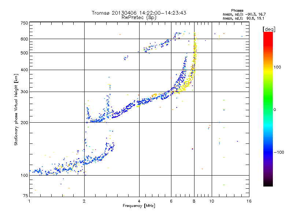Click the '[deg]' colorbar unit label
Screen dimensions: 293x219
(269, 29)
